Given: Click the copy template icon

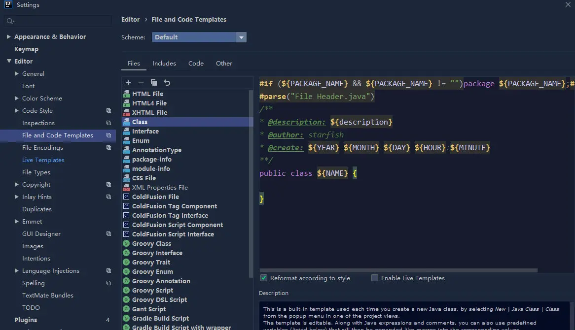Looking at the screenshot, I should (154, 83).
